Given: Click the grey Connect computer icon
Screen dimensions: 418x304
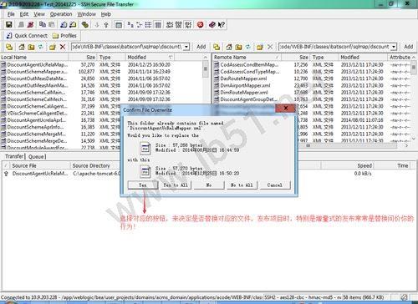Looking at the screenshot, I should coord(21,24).
